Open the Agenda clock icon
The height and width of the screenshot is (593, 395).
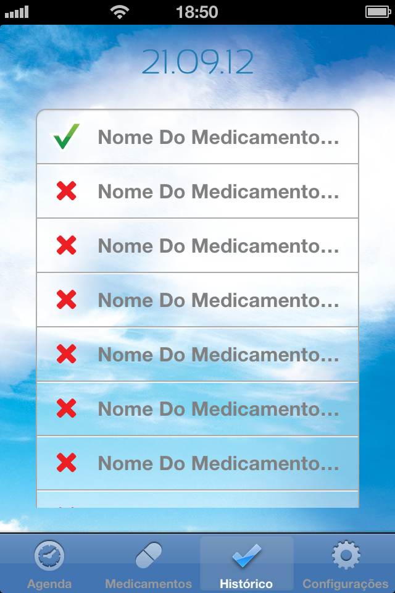point(49,555)
